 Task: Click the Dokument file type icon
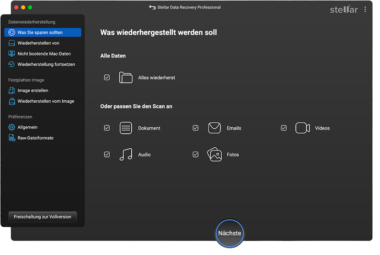126,128
